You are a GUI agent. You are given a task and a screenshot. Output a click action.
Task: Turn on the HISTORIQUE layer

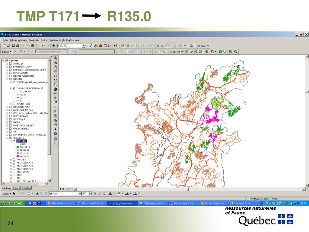11,119
